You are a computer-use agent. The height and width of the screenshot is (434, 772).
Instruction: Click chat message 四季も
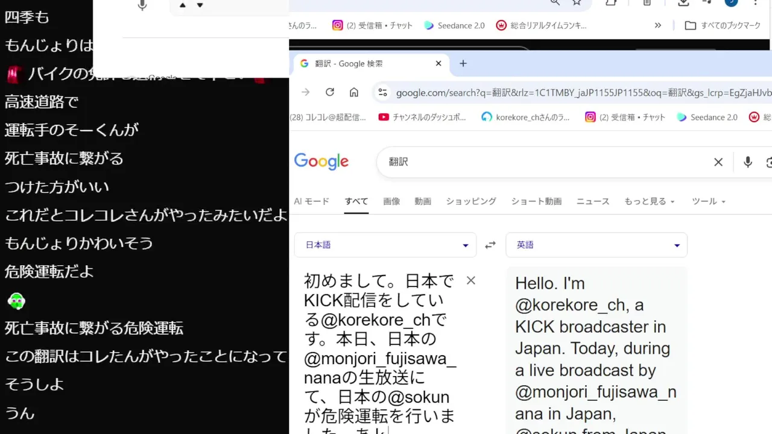point(27,17)
